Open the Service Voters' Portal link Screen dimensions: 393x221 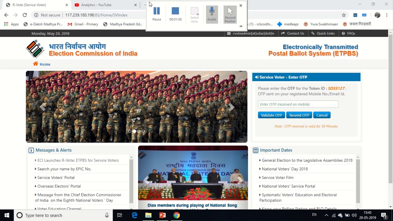click(x=56, y=177)
